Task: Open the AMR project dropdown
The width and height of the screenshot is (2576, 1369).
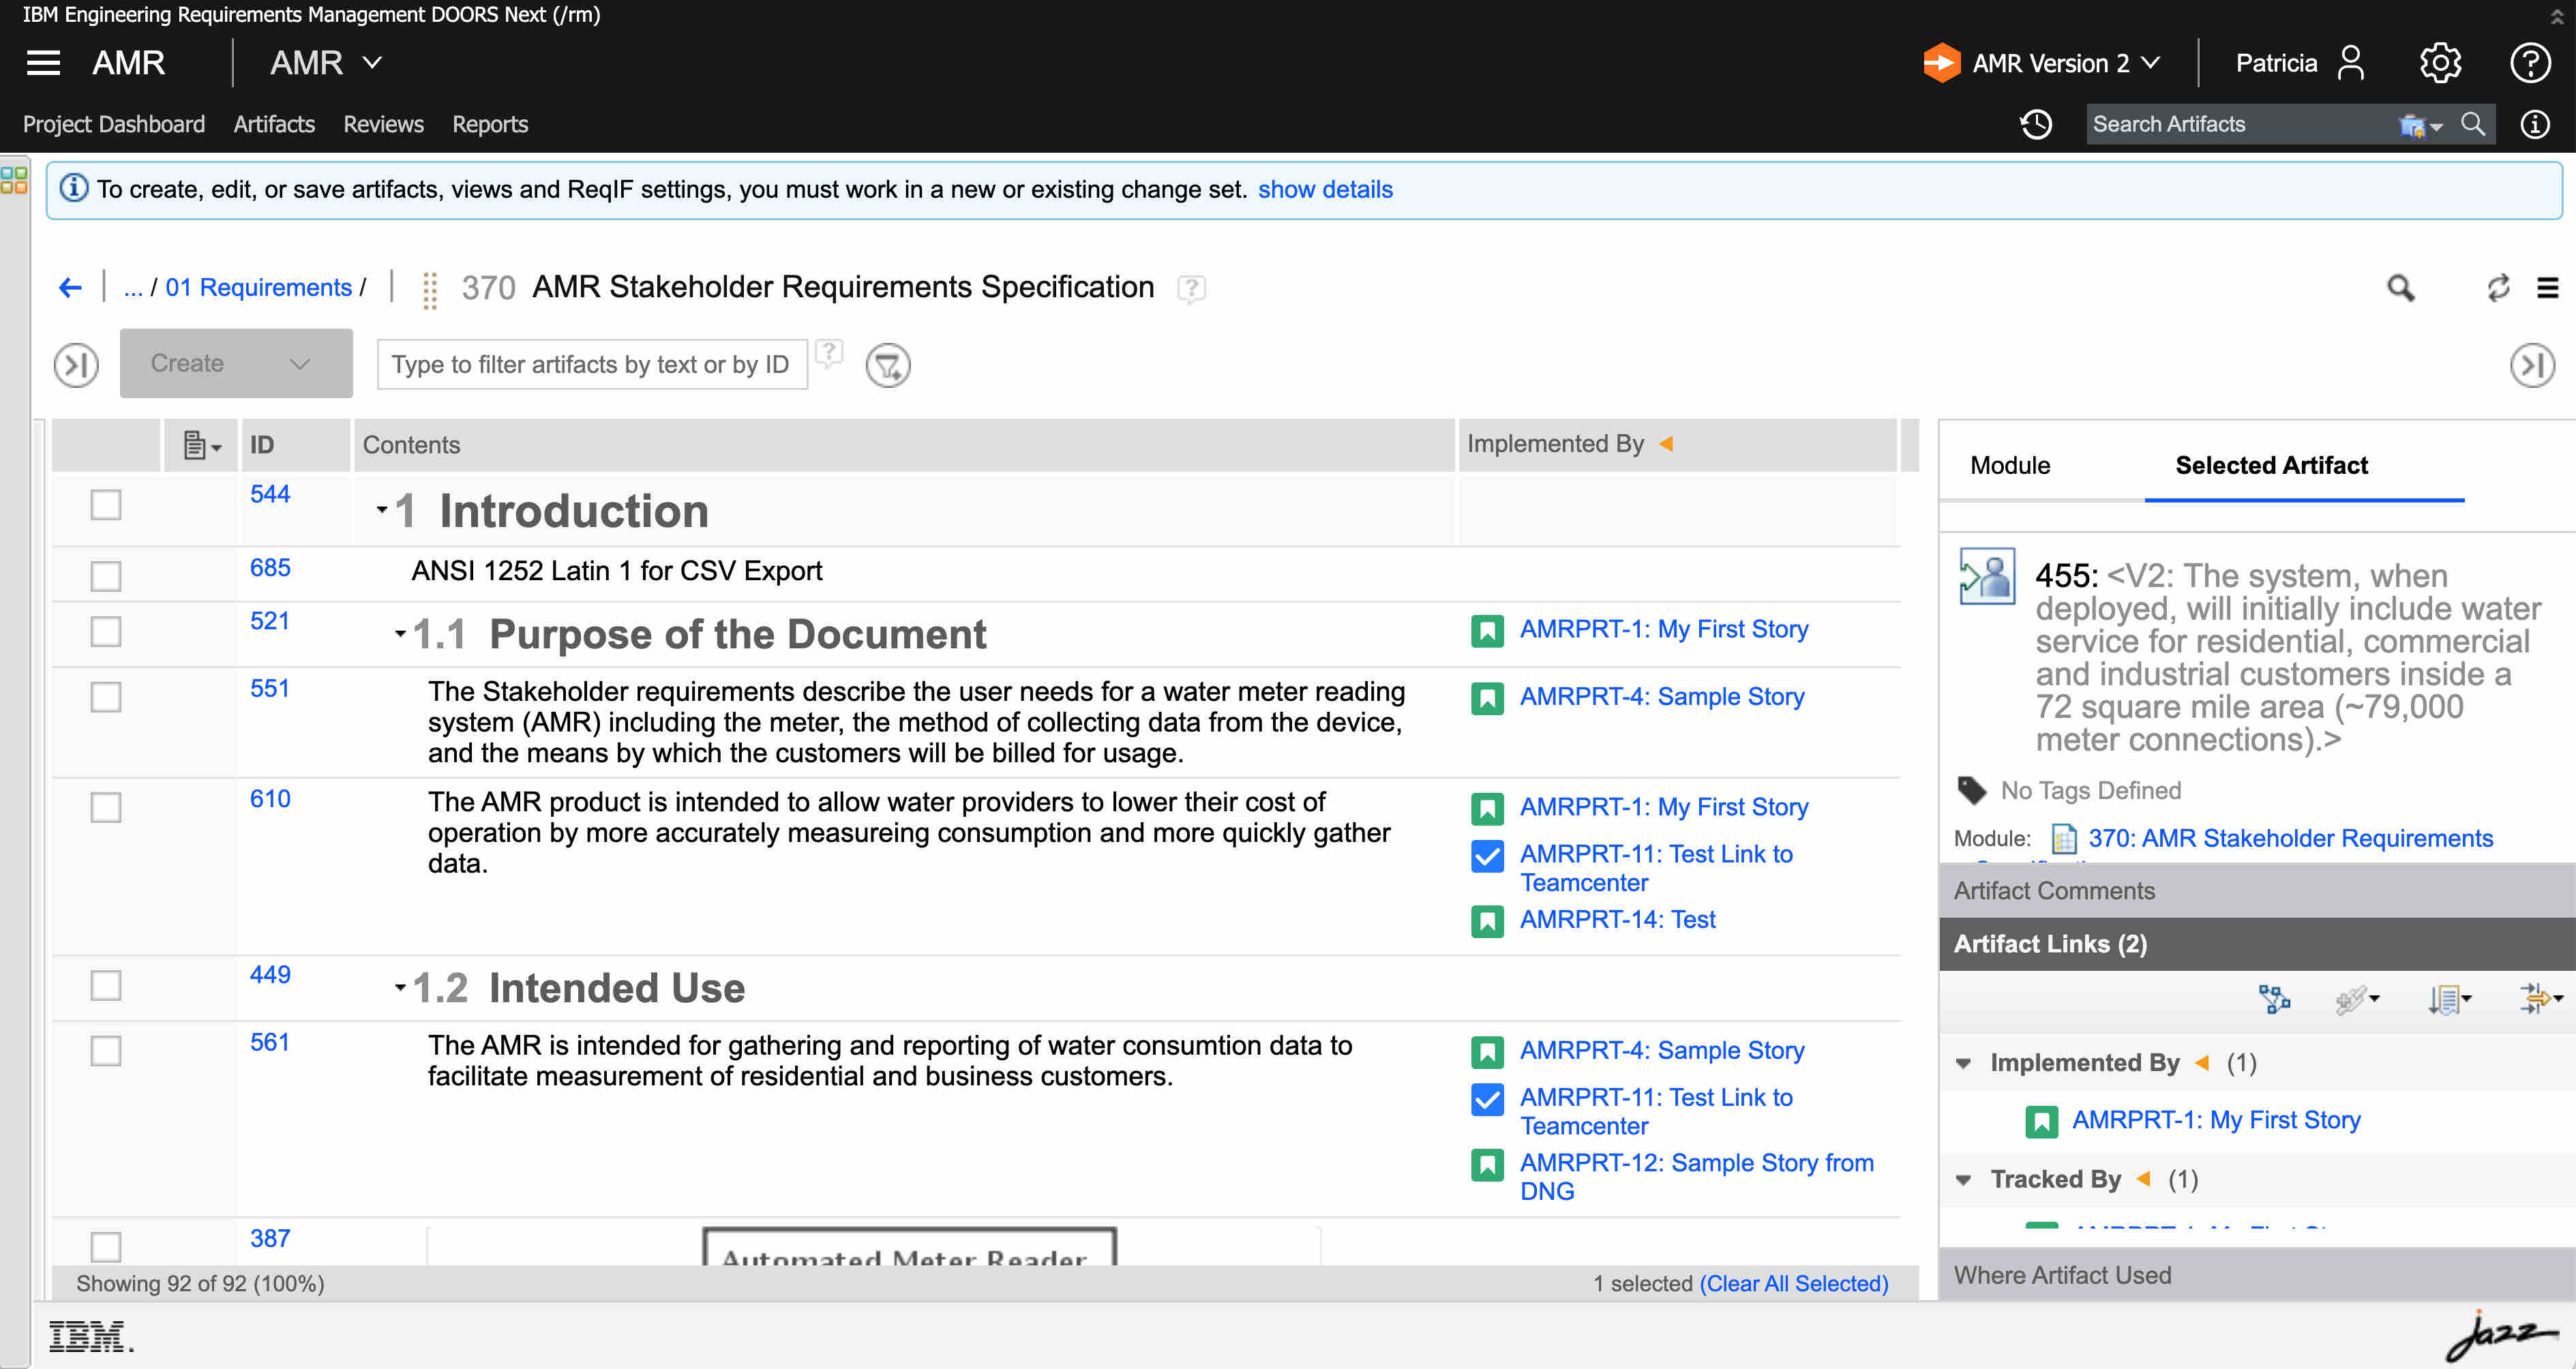Action: pyautogui.click(x=326, y=63)
